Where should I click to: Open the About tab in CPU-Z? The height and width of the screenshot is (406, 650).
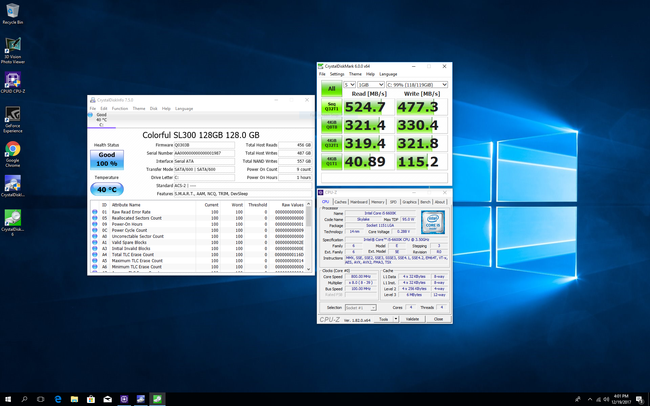pos(440,202)
